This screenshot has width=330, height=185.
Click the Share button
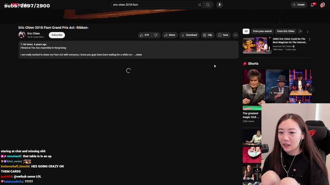170,35
